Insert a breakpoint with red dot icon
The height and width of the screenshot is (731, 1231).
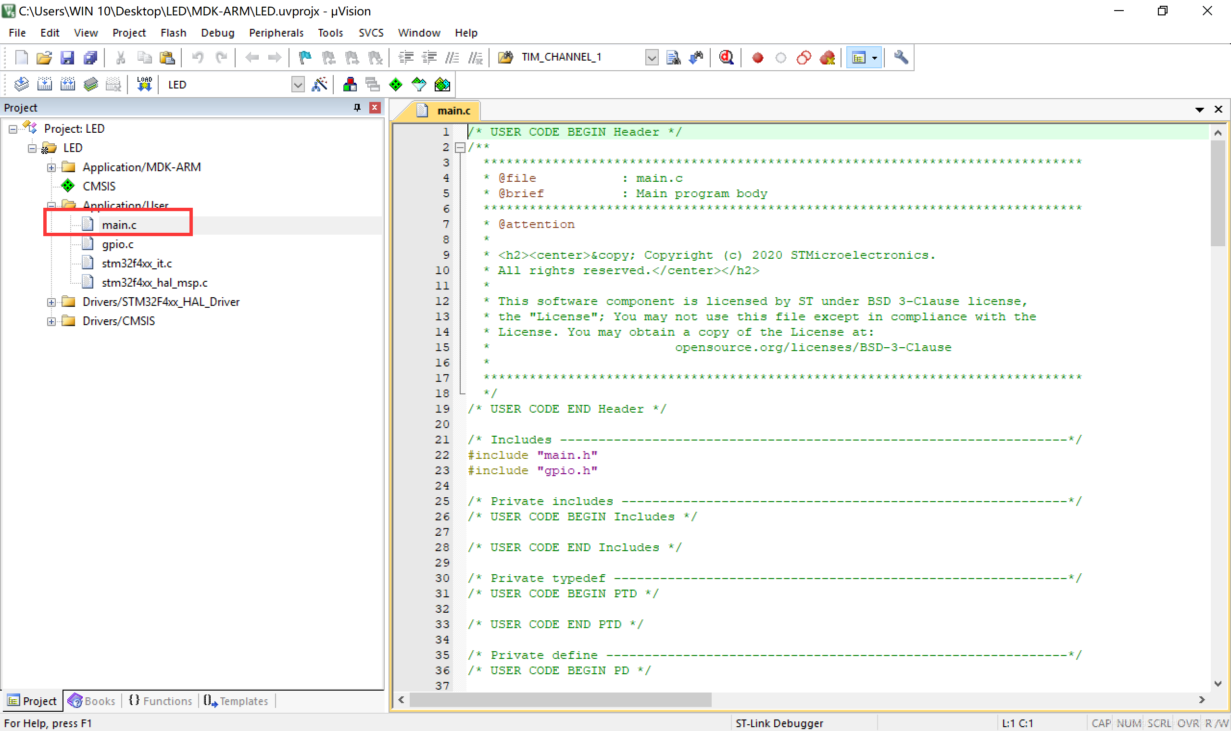click(x=758, y=58)
